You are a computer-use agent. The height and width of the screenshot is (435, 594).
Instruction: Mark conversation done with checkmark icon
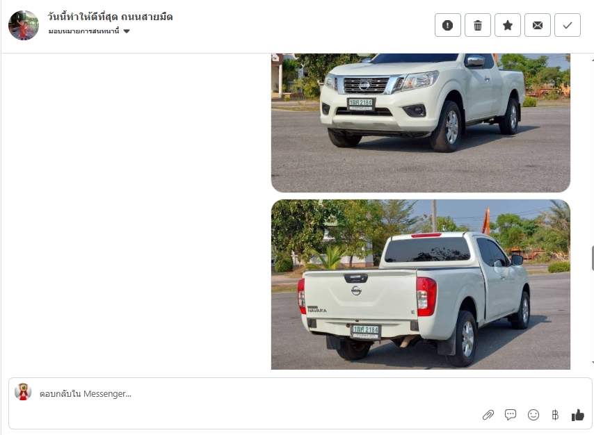coord(567,25)
